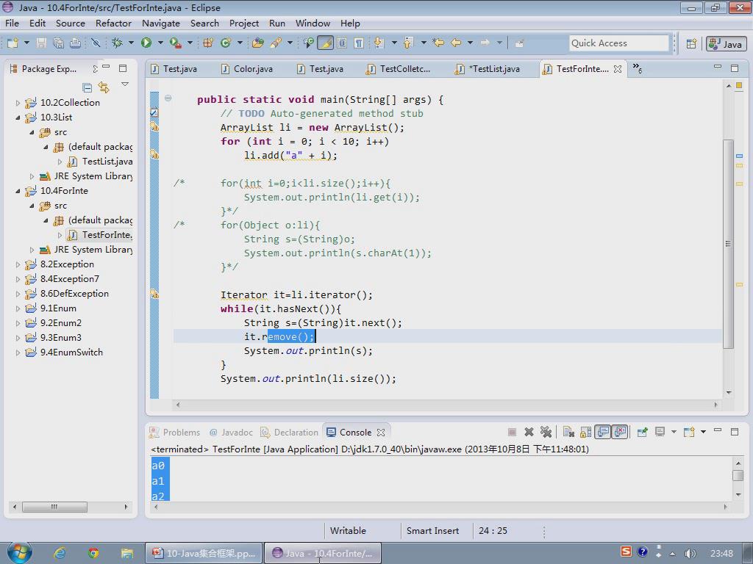This screenshot has height=564, width=753.
Task: Click the Back navigation arrow
Action: (x=456, y=43)
